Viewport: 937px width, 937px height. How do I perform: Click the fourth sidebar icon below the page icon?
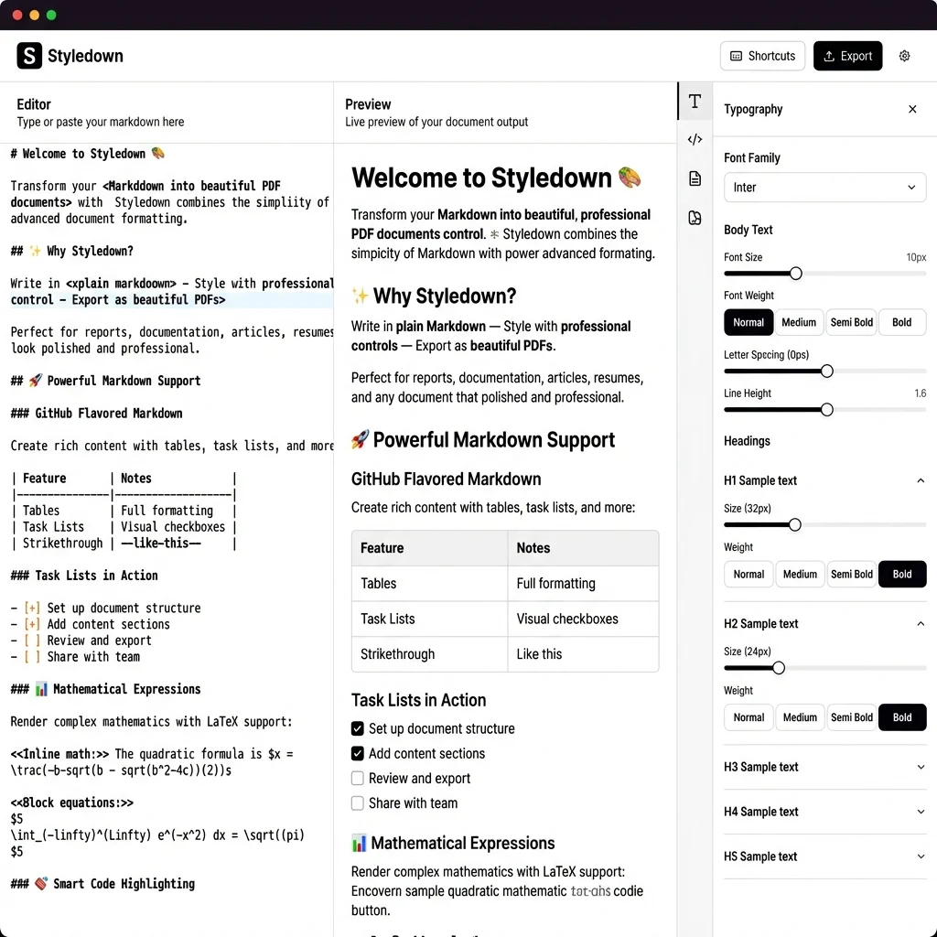(695, 218)
